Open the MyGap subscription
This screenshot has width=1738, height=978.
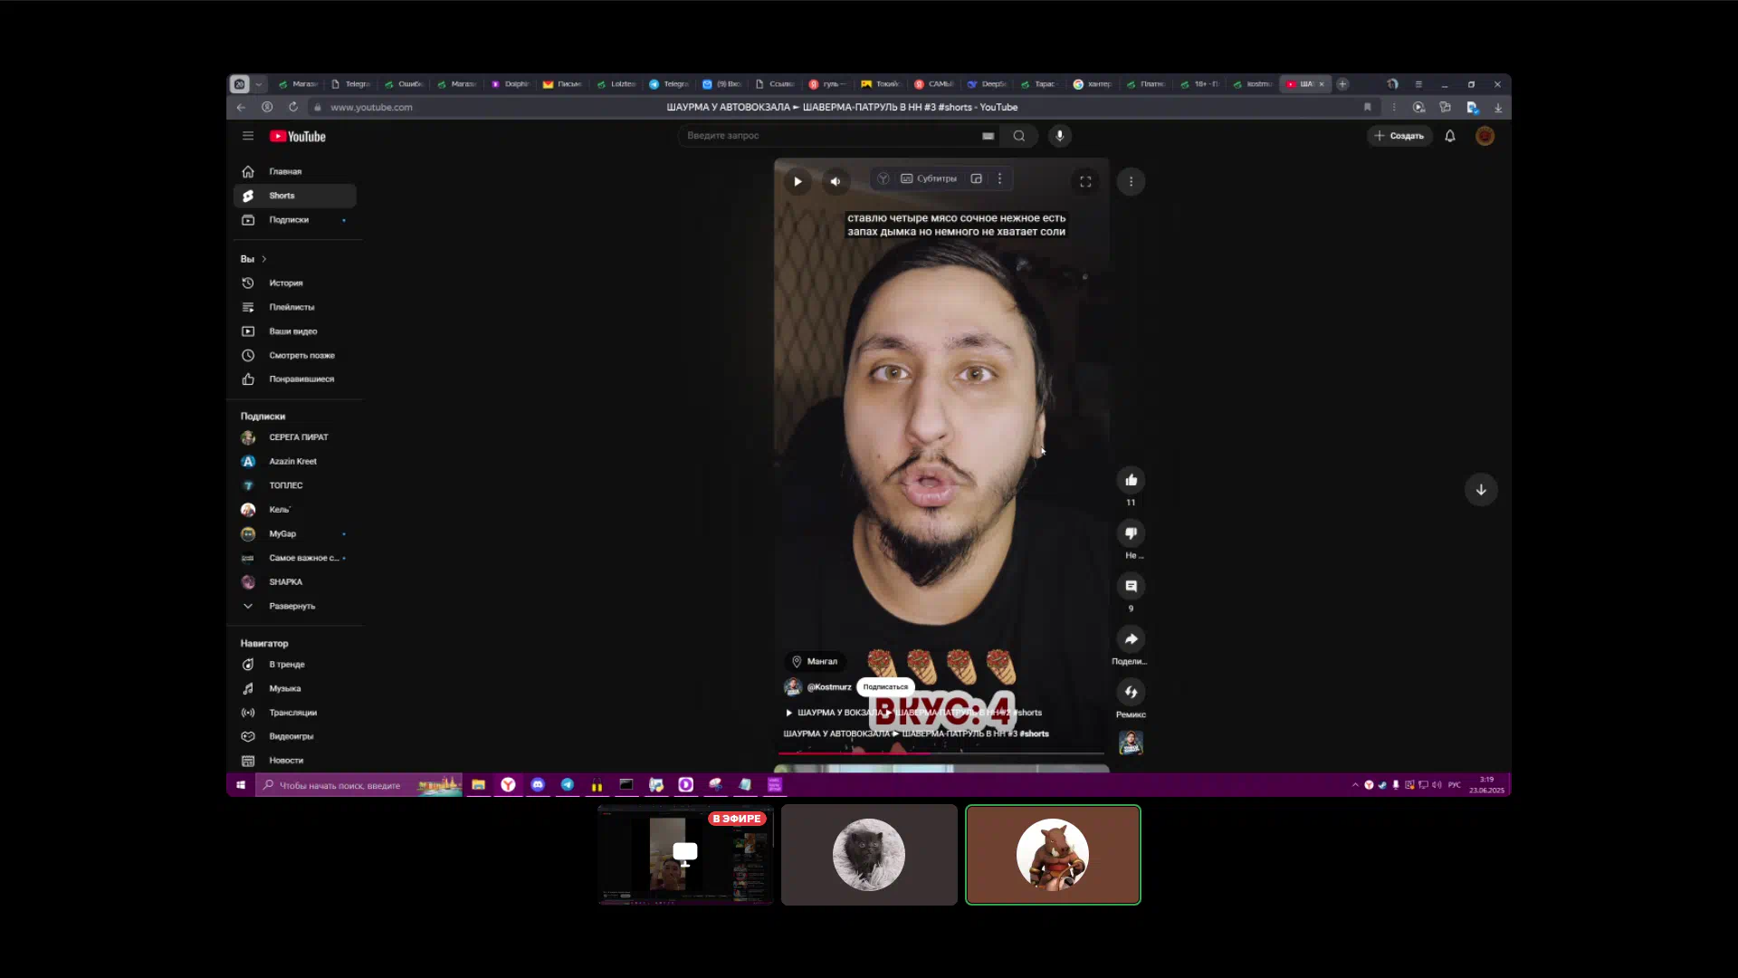pos(295,533)
